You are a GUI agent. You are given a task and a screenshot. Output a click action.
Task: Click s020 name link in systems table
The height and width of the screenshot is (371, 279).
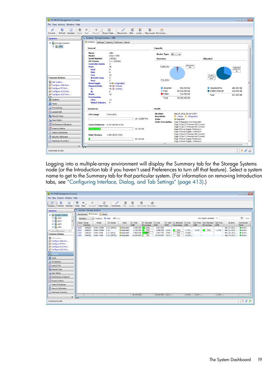(x=80, y=228)
